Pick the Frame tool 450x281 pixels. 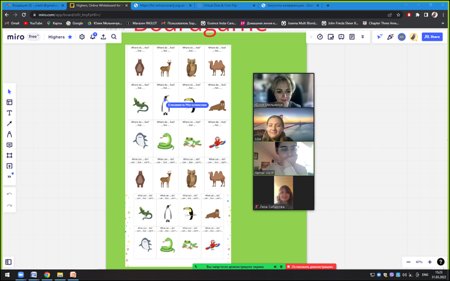coord(9,155)
